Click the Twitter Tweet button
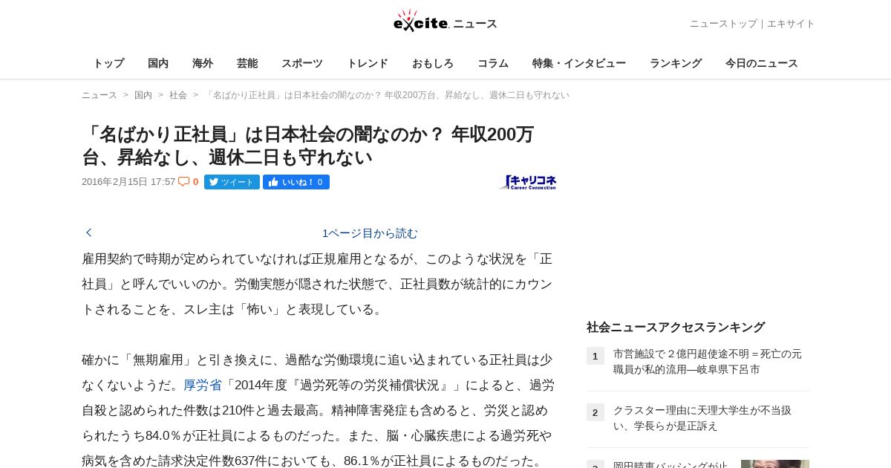This screenshot has width=891, height=468. (x=232, y=182)
